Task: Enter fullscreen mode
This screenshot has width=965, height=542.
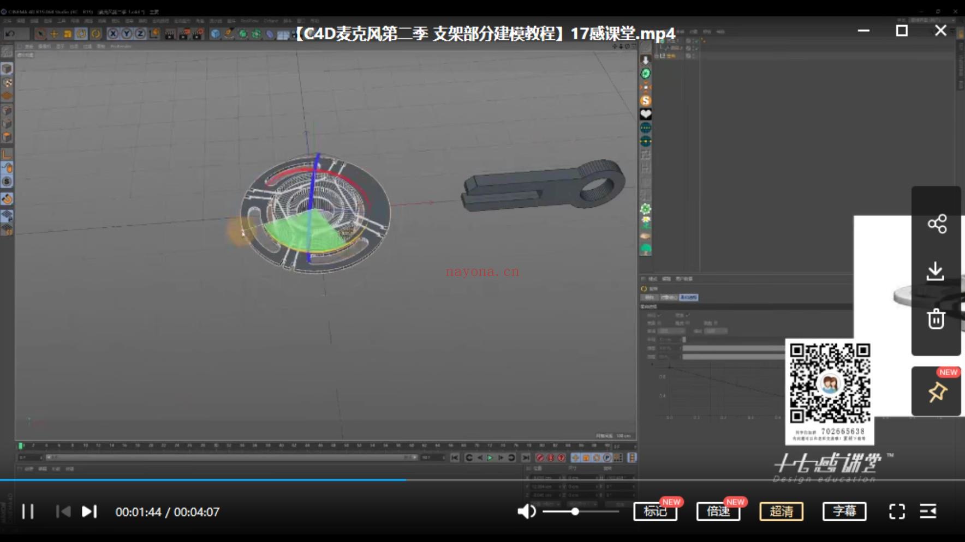Action: pyautogui.click(x=897, y=511)
